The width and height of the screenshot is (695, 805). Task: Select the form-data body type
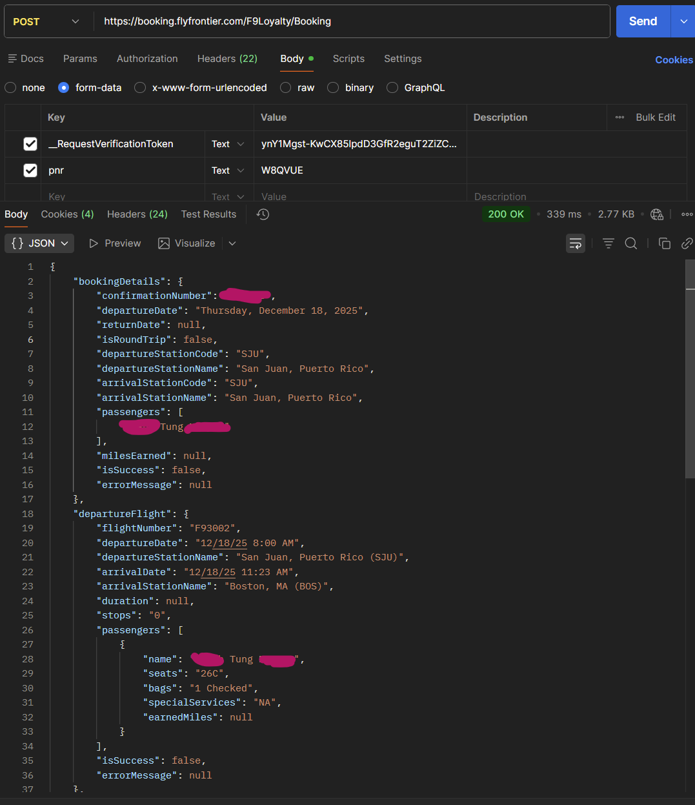(63, 88)
